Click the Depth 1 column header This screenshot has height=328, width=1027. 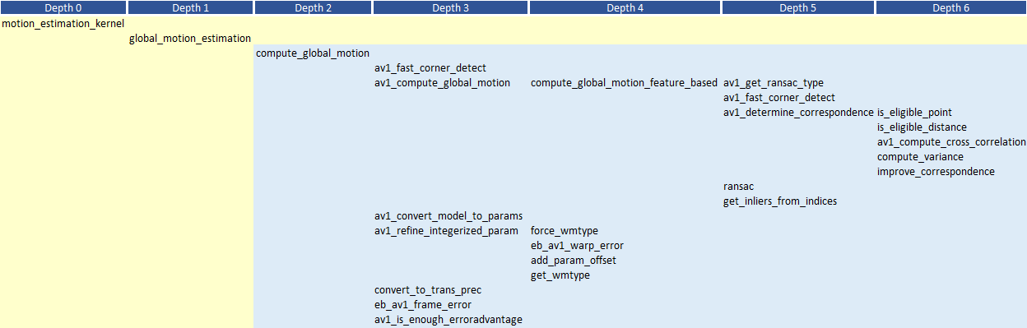(190, 7)
